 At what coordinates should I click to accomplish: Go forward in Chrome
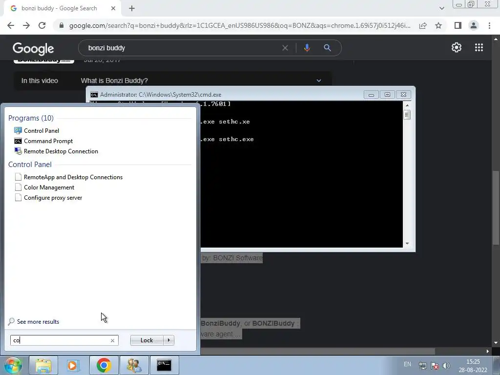[26, 25]
